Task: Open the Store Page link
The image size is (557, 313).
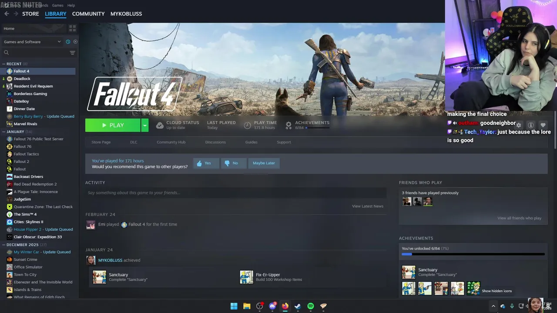Action: pos(101,142)
